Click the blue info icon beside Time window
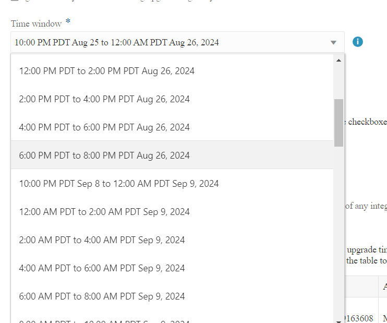387x323 pixels. pyautogui.click(x=357, y=42)
